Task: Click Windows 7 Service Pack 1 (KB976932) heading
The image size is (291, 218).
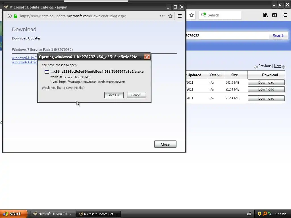Action: [x=42, y=49]
